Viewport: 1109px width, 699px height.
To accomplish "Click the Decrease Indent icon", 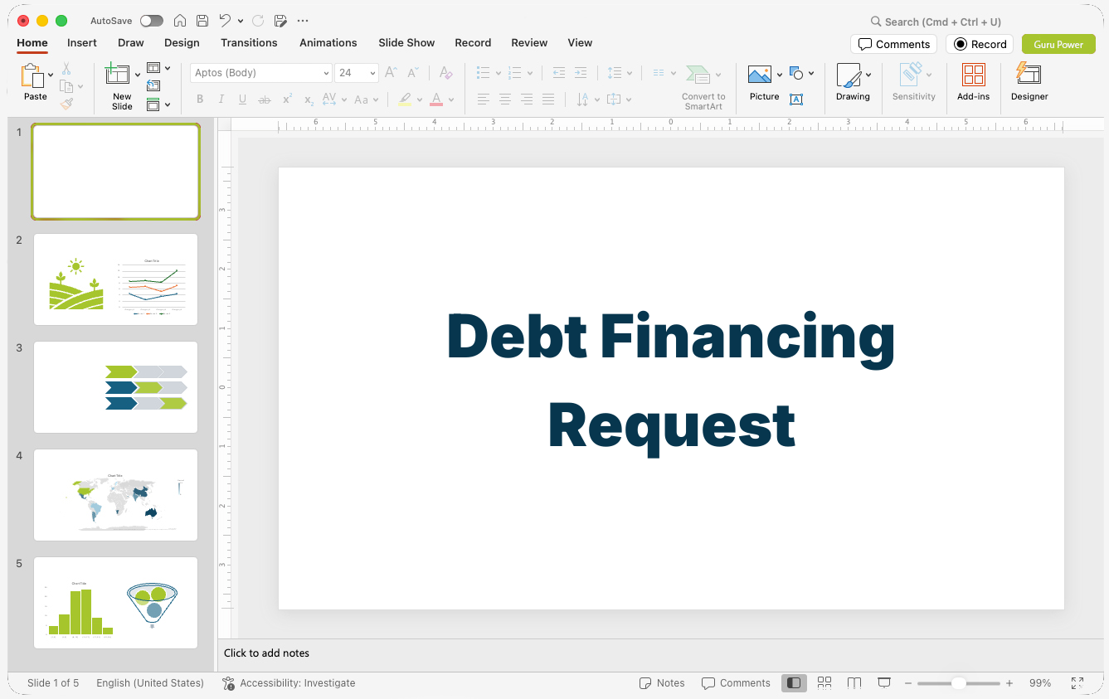I will click(559, 73).
